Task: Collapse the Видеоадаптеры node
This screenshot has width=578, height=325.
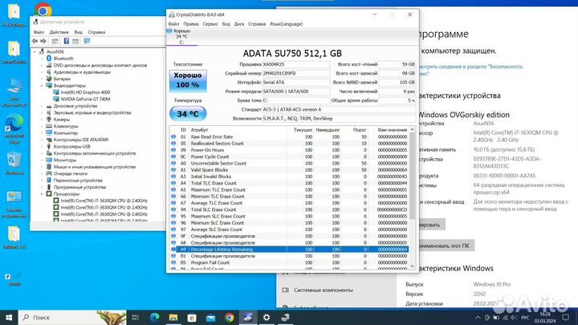Action: point(43,86)
